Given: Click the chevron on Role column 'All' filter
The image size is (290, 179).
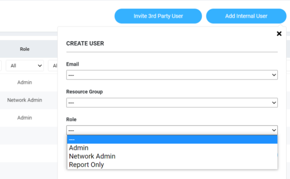Looking at the screenshot, I should pos(41,66).
